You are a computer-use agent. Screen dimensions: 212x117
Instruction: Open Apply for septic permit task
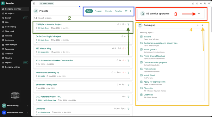coord(154,82)
